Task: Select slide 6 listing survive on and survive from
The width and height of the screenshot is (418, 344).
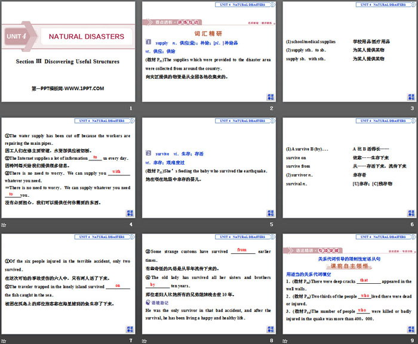Action: click(x=348, y=168)
